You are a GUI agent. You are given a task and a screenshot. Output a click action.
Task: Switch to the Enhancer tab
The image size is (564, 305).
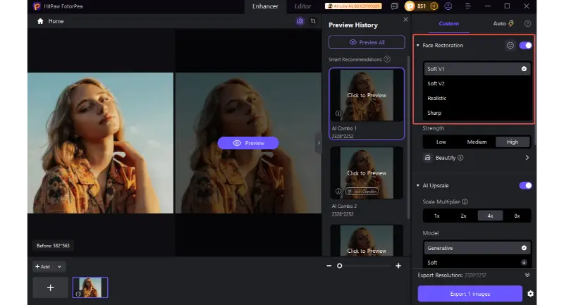click(x=265, y=6)
